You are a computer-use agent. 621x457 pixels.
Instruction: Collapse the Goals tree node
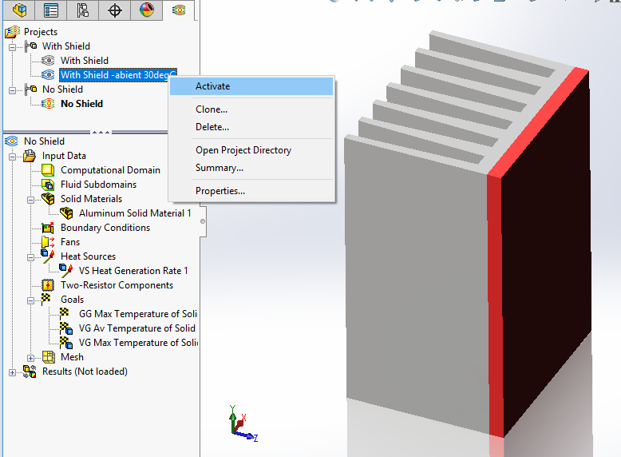(x=31, y=300)
